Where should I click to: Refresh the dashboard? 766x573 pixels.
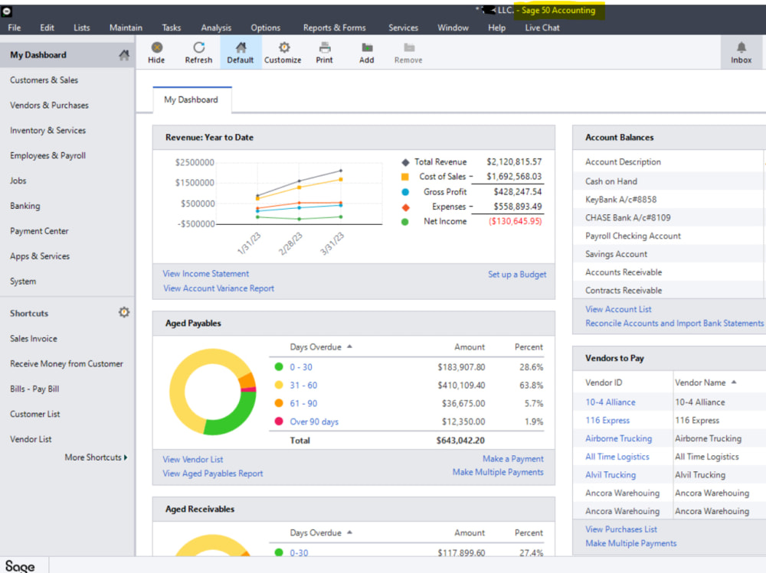pos(198,53)
